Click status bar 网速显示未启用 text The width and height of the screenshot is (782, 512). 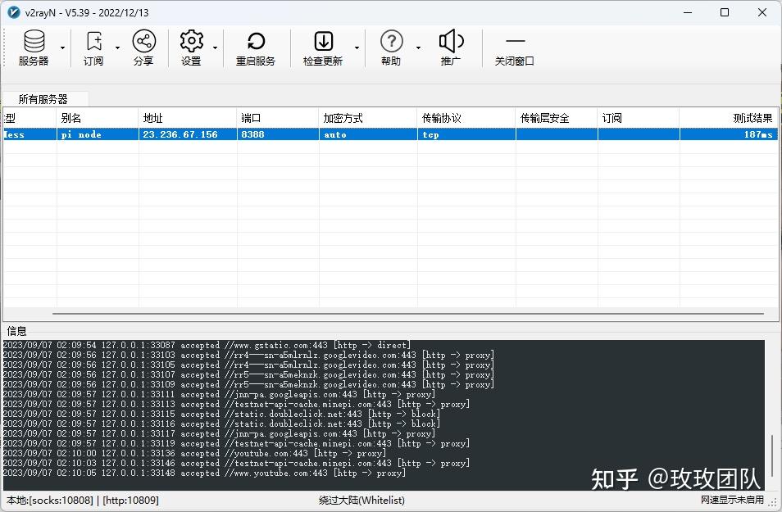[732, 500]
